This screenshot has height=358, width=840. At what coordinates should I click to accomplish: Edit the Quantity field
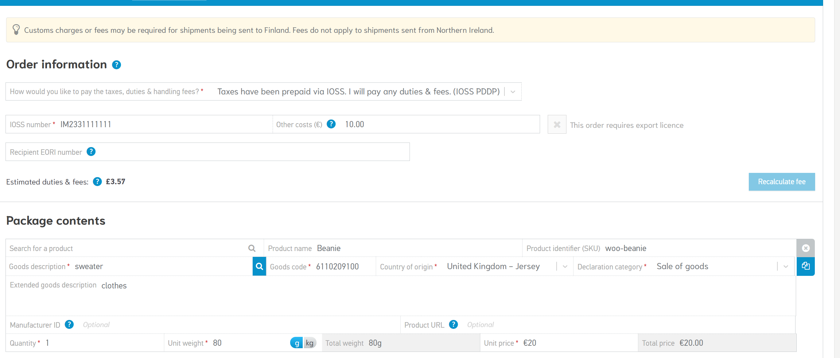85,343
